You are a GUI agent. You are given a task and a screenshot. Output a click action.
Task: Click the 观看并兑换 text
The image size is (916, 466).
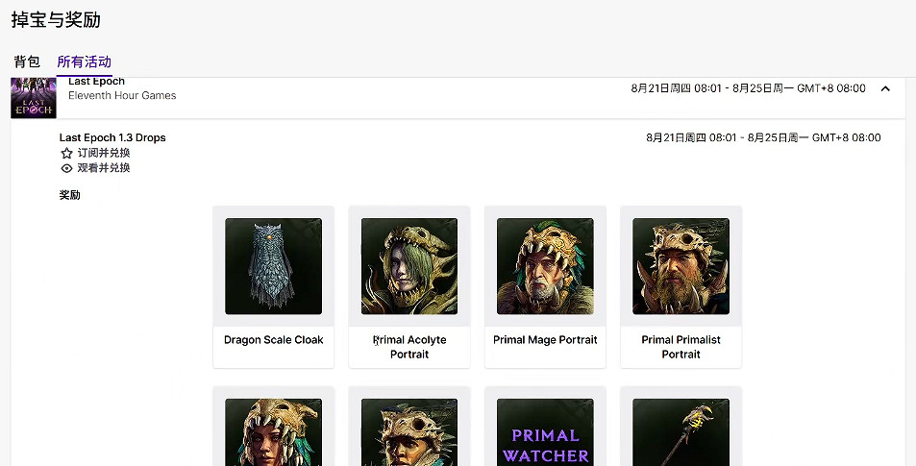click(x=104, y=168)
